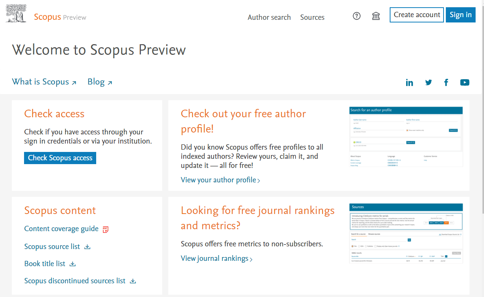Click download icon beside Scopus source list

tap(87, 247)
